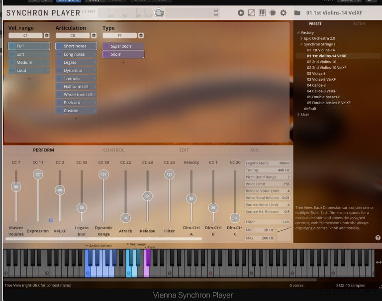Load preset 03 Violas-8 VelXF

pyautogui.click(x=321, y=79)
